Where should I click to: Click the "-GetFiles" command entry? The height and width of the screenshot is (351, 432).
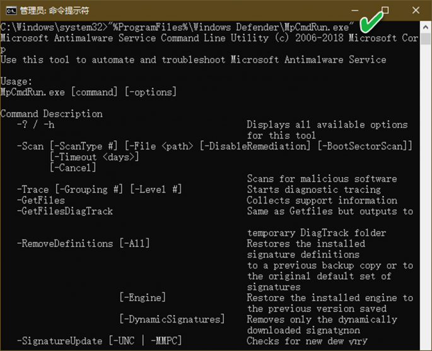[41, 200]
